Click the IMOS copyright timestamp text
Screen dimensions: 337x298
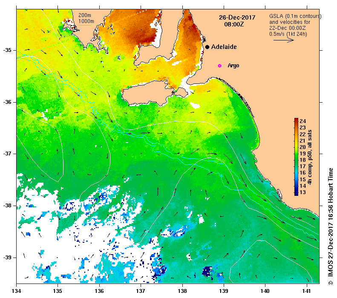click(x=330, y=226)
